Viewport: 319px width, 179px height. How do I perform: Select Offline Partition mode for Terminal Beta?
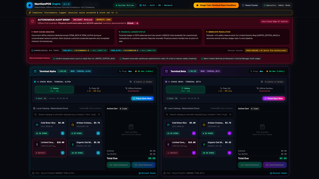(x=265, y=90)
